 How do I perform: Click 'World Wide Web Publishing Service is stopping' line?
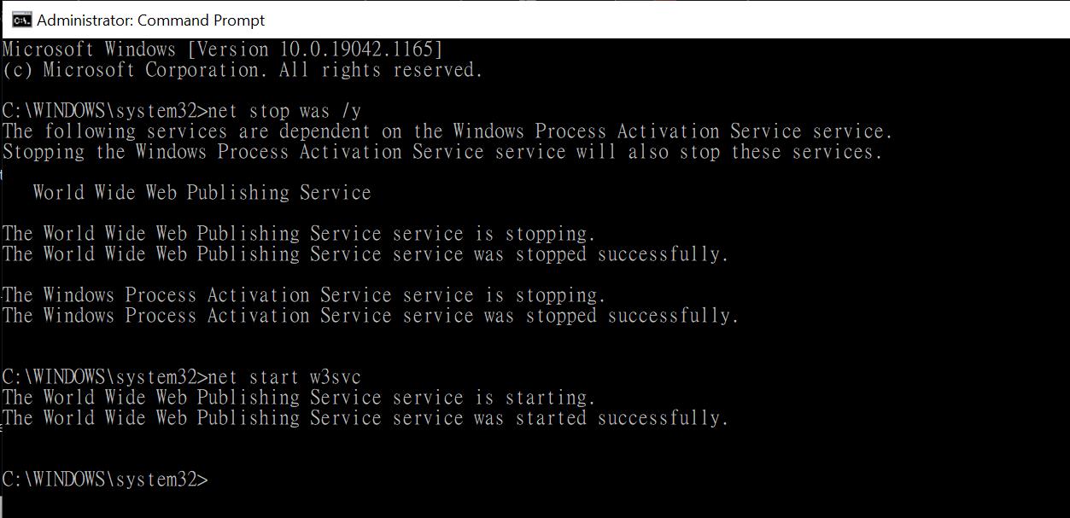tap(299, 234)
